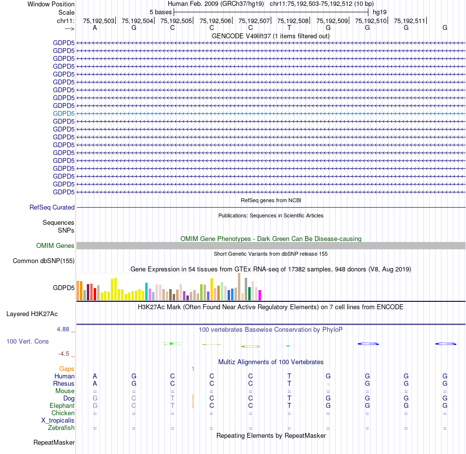Screen dimensions: 466x454
Task: Click the Gaps row label
Action: 67,369
